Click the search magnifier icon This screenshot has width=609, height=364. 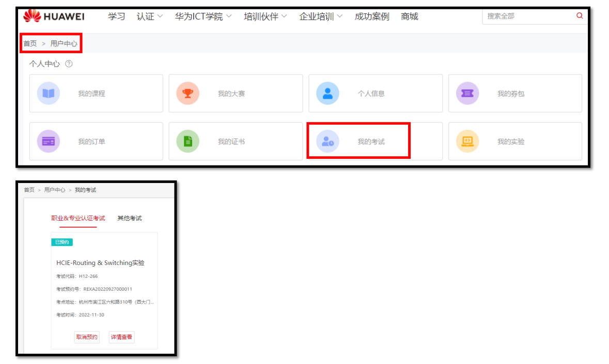580,16
